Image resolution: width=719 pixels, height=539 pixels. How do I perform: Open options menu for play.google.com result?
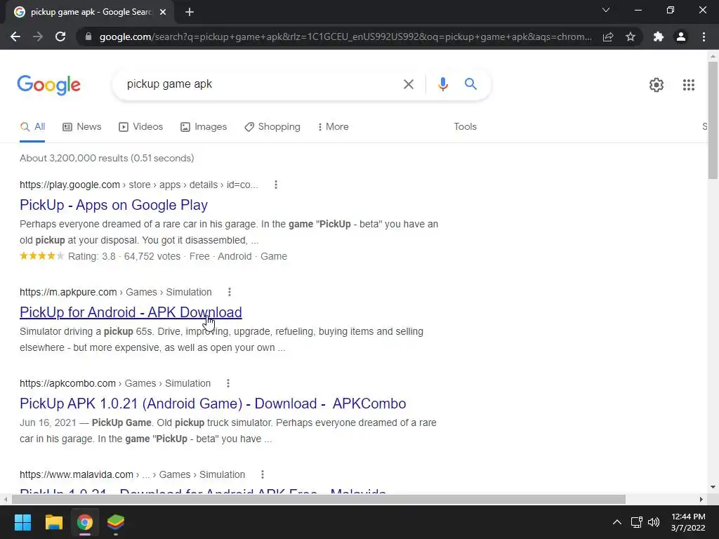pos(275,185)
